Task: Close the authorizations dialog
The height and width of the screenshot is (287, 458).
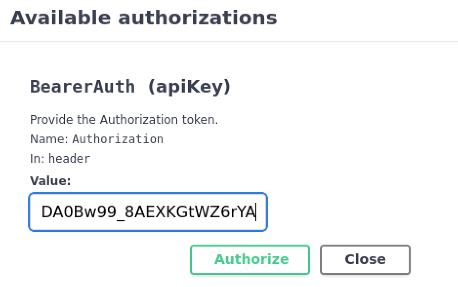Action: coord(365,259)
